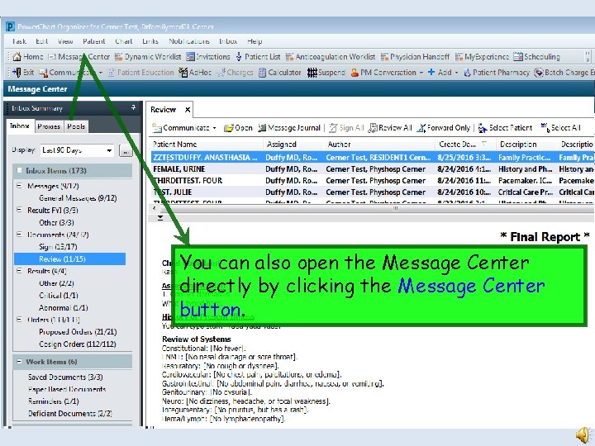Open the Patient Pharmacy icon

467,72
